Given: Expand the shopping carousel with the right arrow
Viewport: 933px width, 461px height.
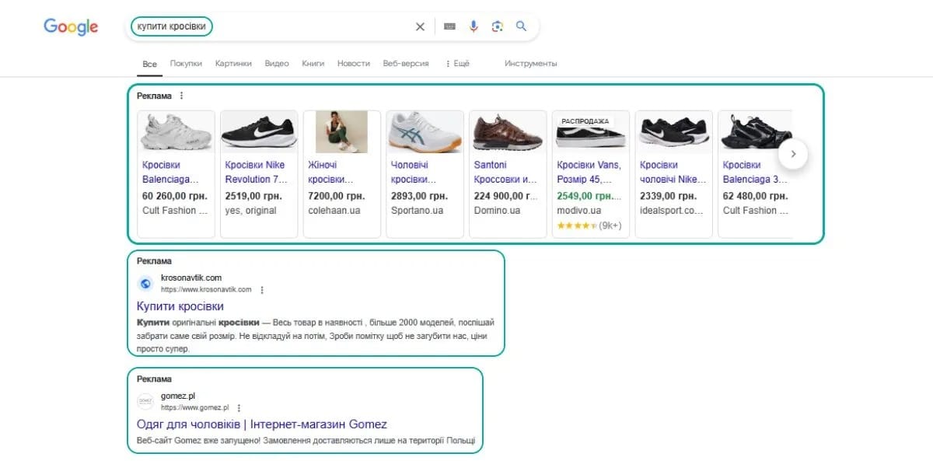Looking at the screenshot, I should tap(793, 155).
